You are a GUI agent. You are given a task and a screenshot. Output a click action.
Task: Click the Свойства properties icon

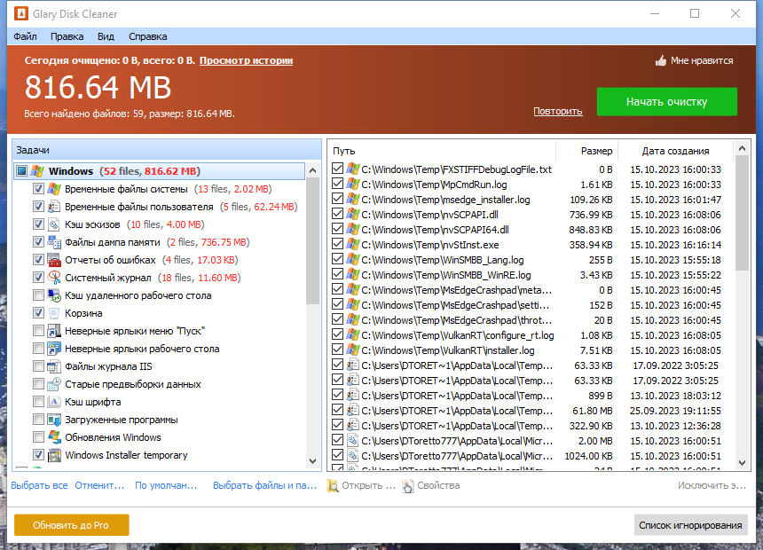[x=408, y=486]
